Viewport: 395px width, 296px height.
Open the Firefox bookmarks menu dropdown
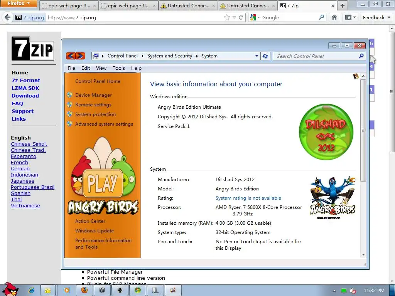pos(350,17)
